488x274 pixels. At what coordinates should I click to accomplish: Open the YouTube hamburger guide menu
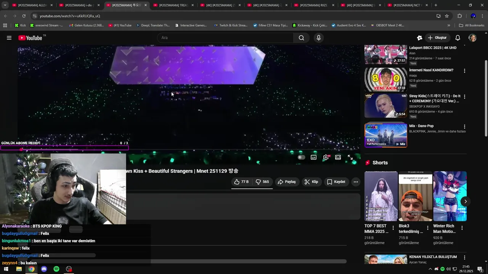tap(9, 38)
